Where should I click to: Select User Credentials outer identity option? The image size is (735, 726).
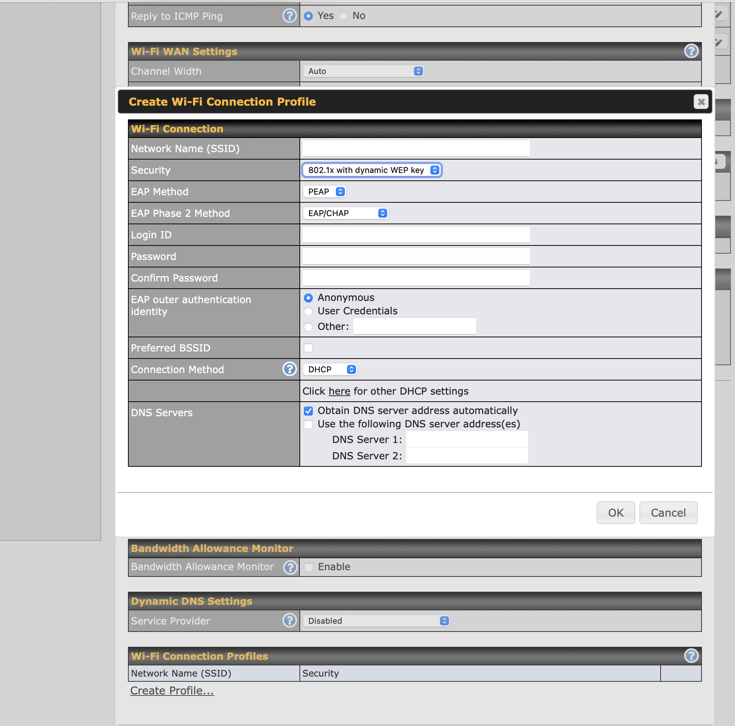pyautogui.click(x=308, y=311)
